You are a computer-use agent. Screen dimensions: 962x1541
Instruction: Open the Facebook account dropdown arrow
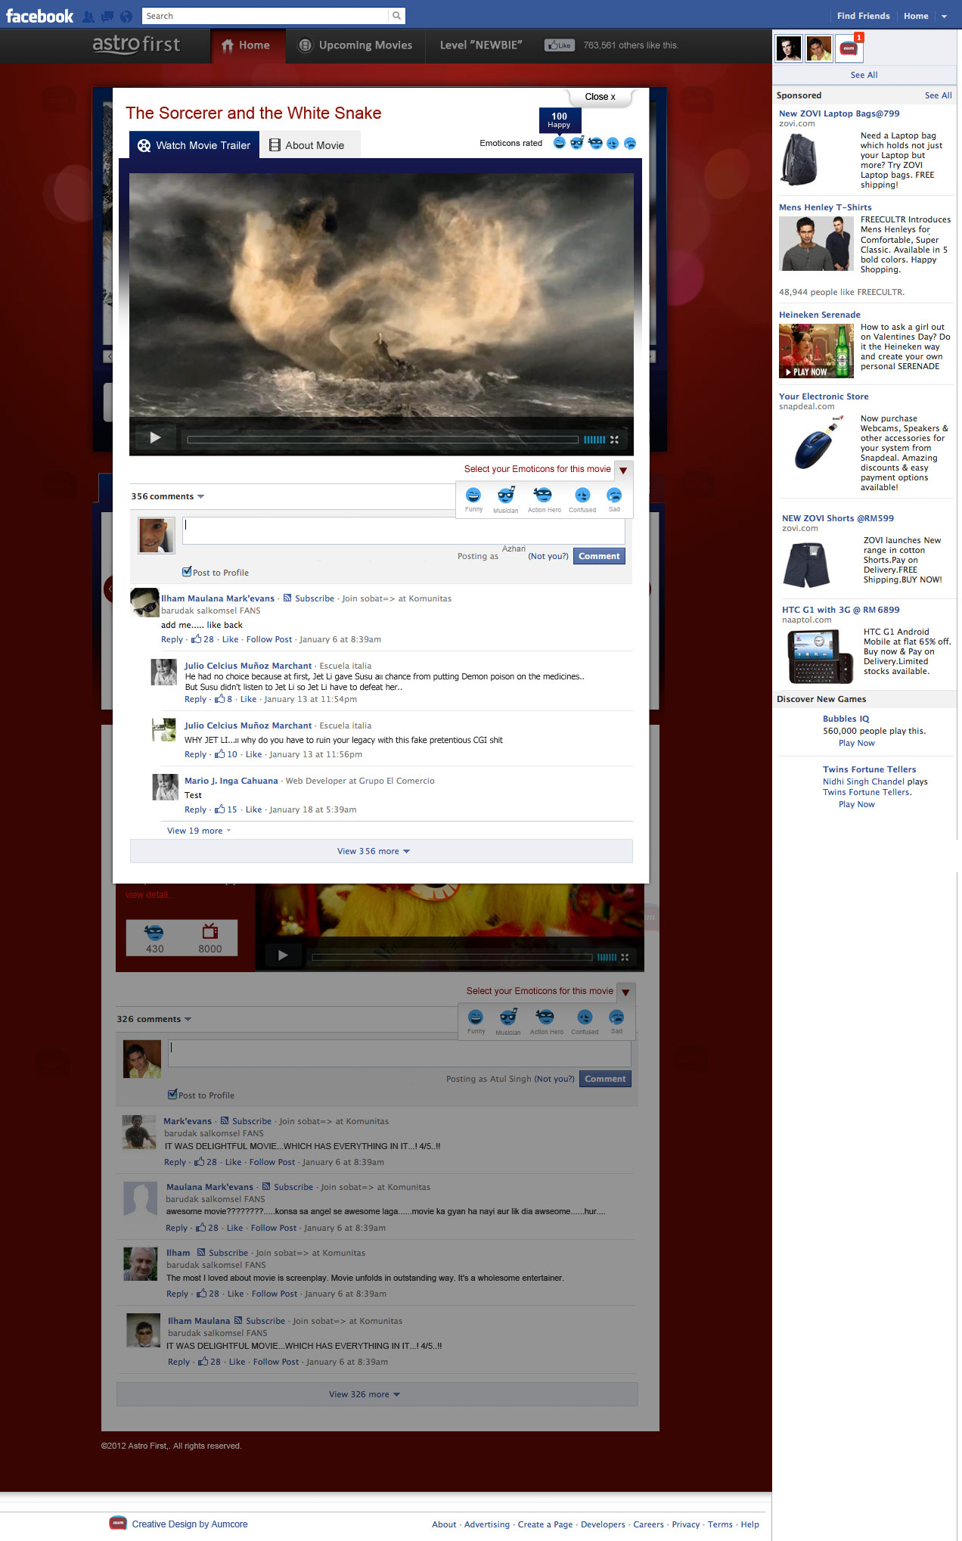click(x=944, y=16)
